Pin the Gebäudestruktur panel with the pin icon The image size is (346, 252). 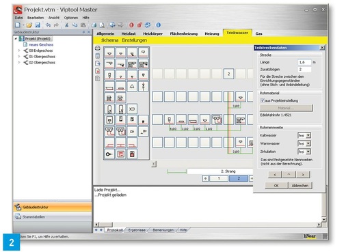point(84,32)
